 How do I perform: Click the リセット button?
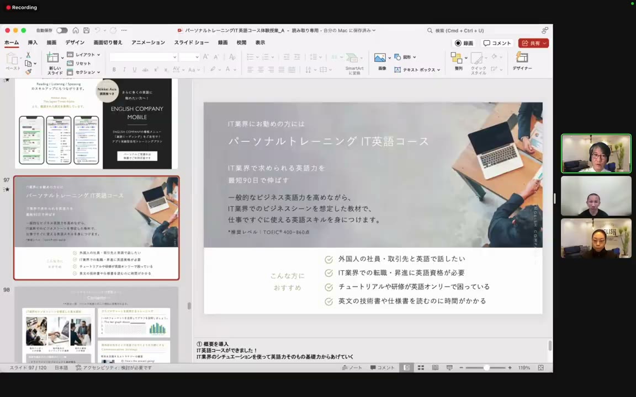(79, 63)
